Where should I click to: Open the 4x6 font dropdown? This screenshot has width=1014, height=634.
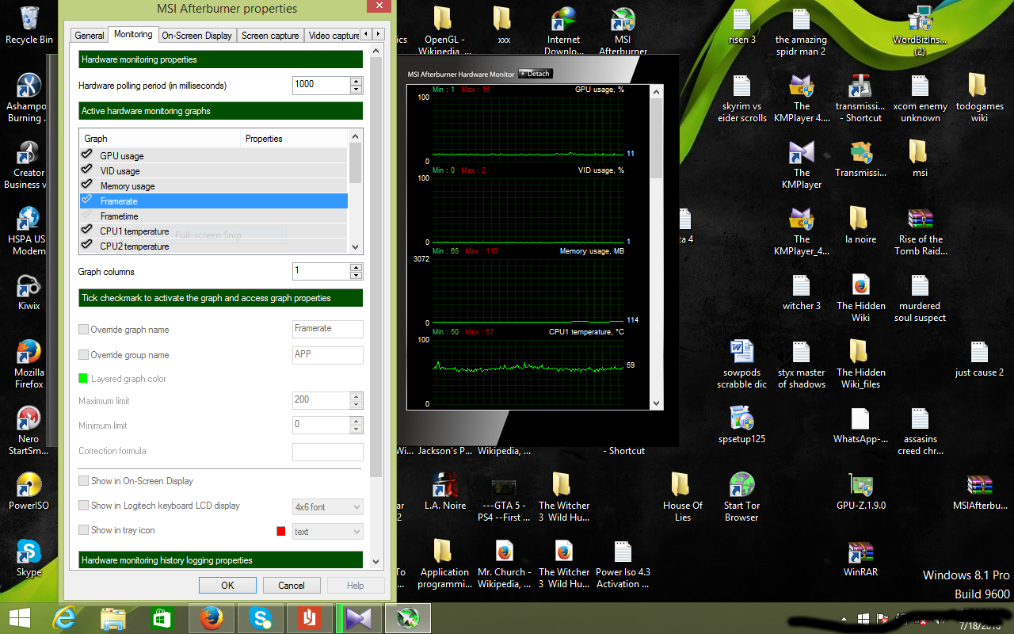[x=328, y=506]
